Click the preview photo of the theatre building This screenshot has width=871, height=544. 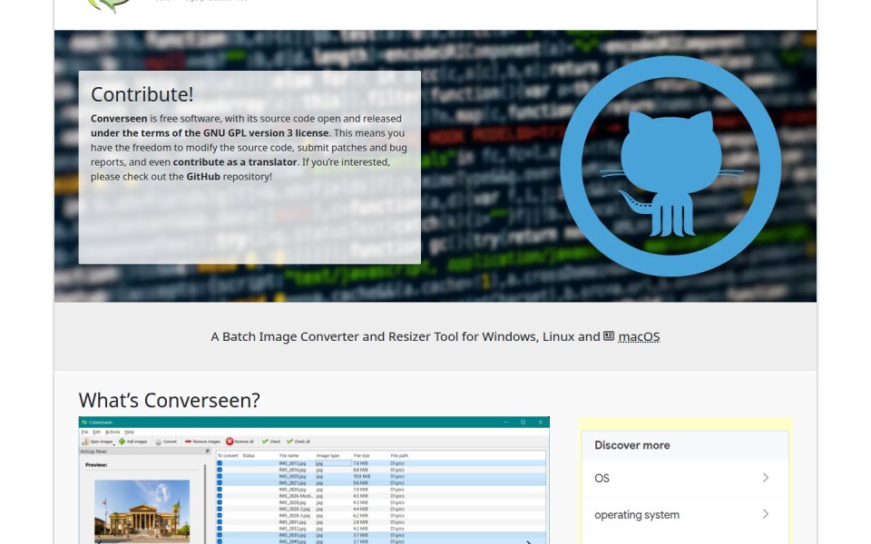pos(142,511)
